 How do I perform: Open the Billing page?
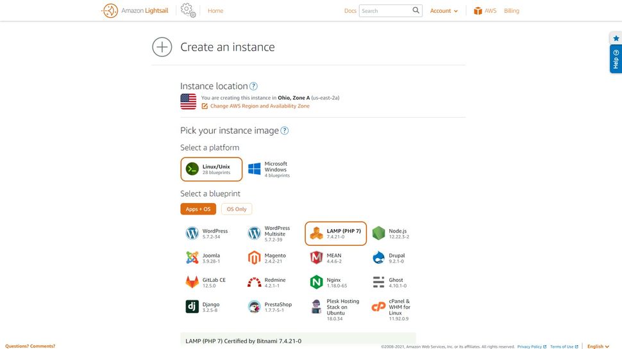click(x=511, y=11)
